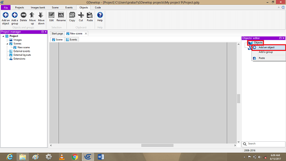
Task: Click the Search field in Objects' editor
Action: click(x=264, y=144)
